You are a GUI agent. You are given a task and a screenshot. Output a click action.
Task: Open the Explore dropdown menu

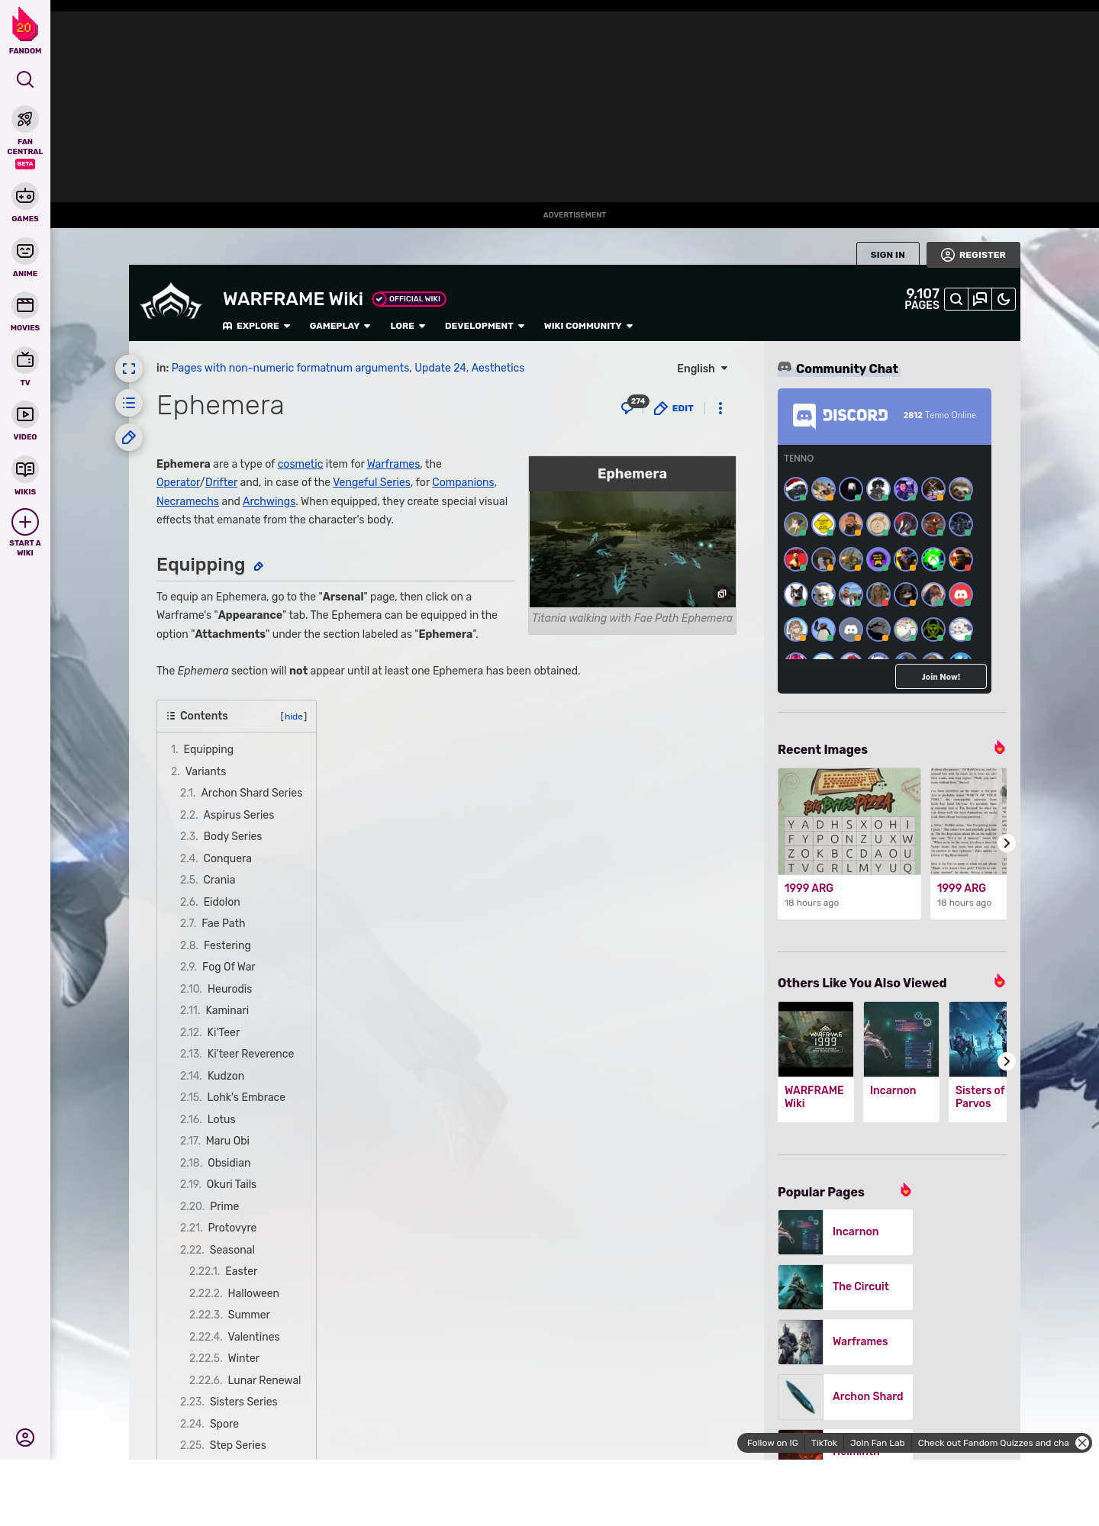tap(256, 326)
